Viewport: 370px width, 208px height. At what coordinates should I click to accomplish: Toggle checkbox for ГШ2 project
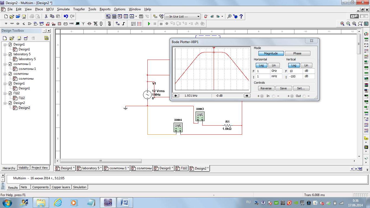point(10,93)
